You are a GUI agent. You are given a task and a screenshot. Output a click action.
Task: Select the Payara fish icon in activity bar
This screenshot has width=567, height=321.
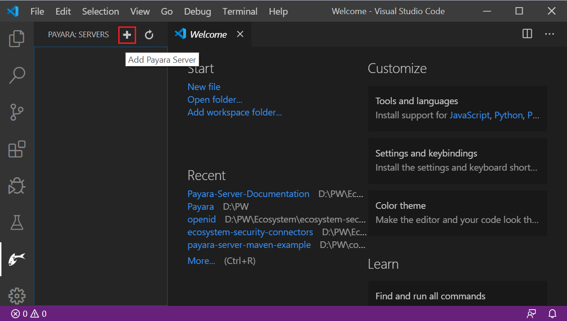coord(17,259)
